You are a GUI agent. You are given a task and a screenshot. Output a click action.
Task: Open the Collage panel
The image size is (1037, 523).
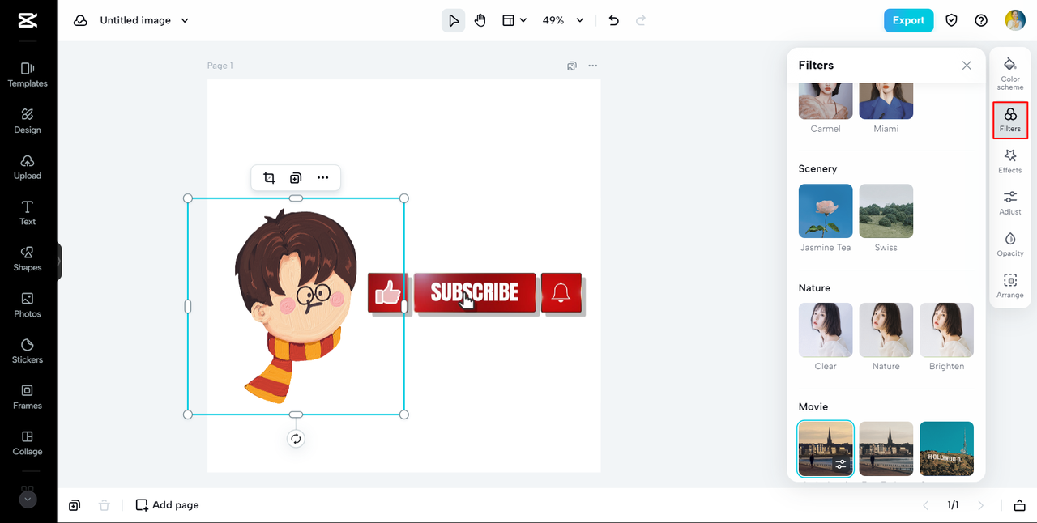28,443
